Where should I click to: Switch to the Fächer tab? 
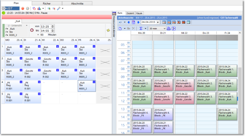[47, 3]
